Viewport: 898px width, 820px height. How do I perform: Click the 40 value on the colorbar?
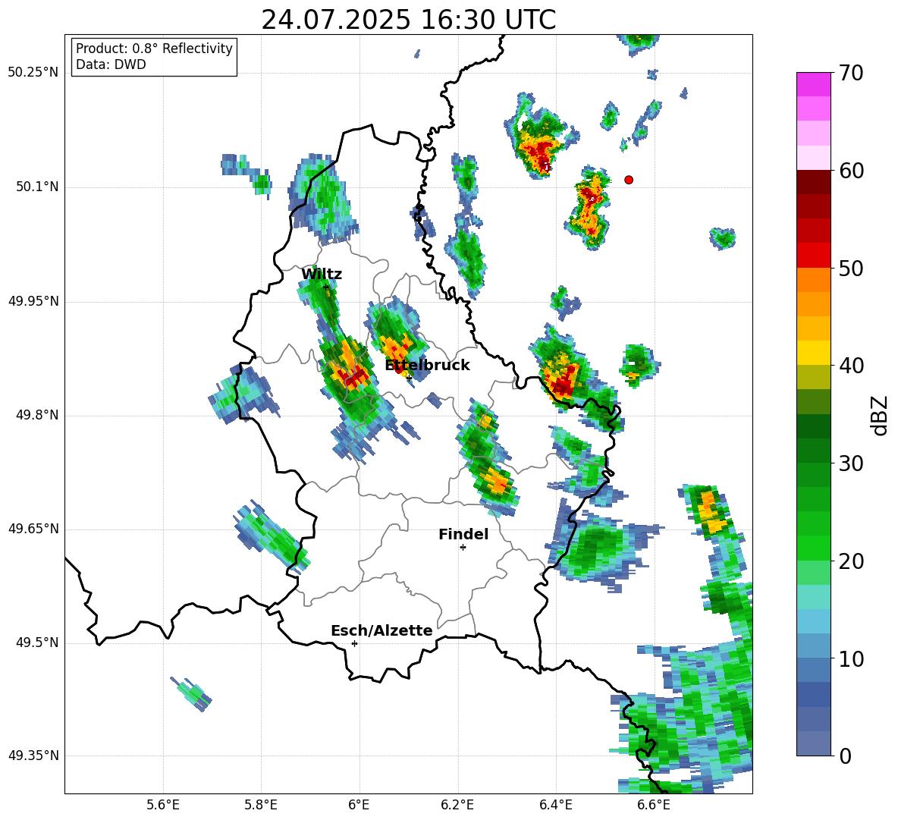click(851, 366)
